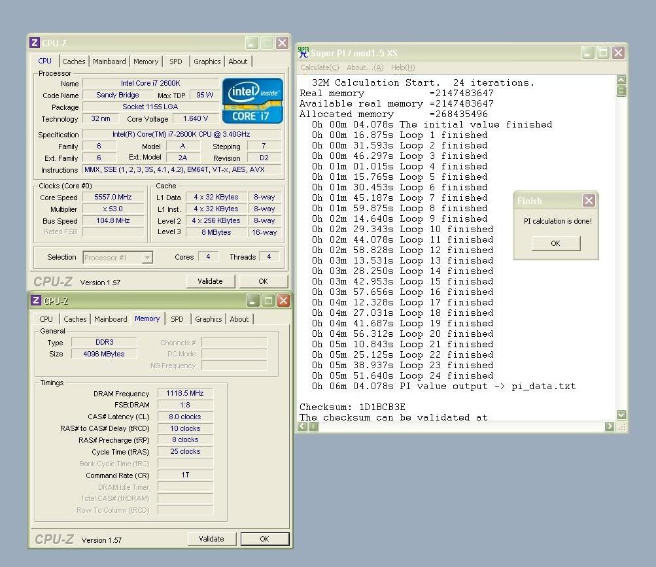
Task: Open the Processor #1 selection dropdown
Action: point(147,258)
